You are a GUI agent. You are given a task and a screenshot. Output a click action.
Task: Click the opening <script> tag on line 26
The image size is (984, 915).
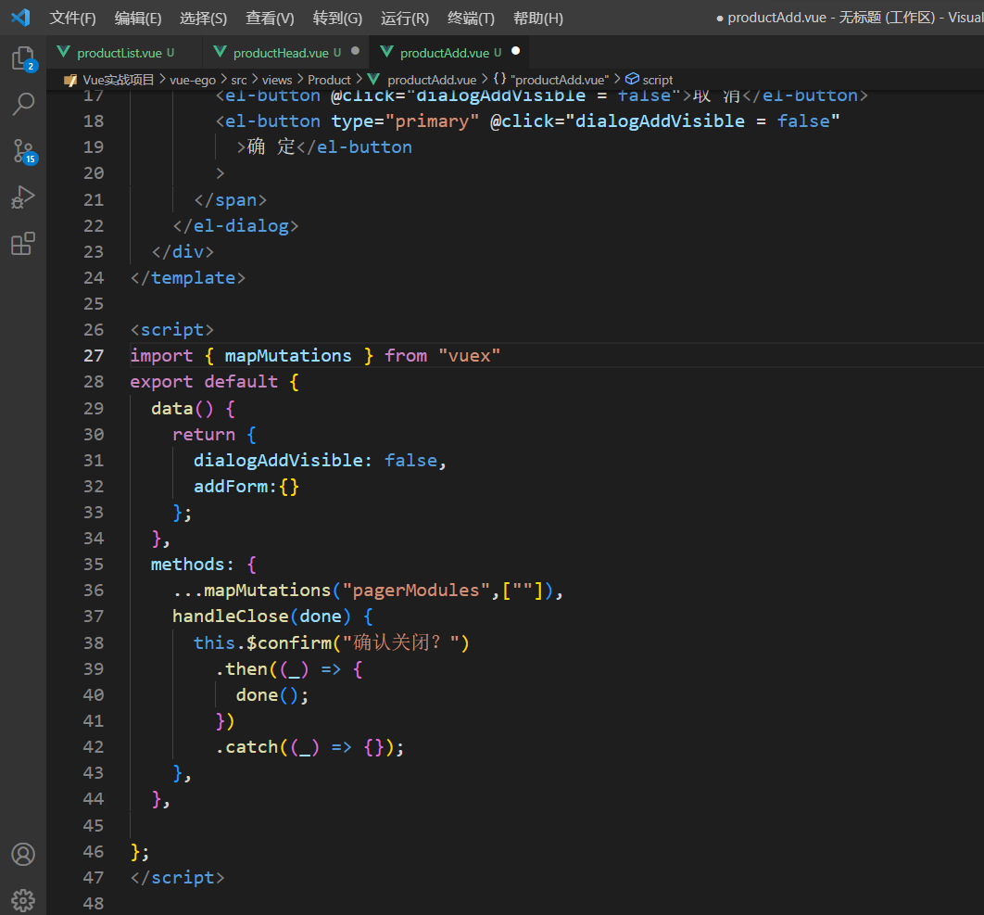click(x=172, y=330)
